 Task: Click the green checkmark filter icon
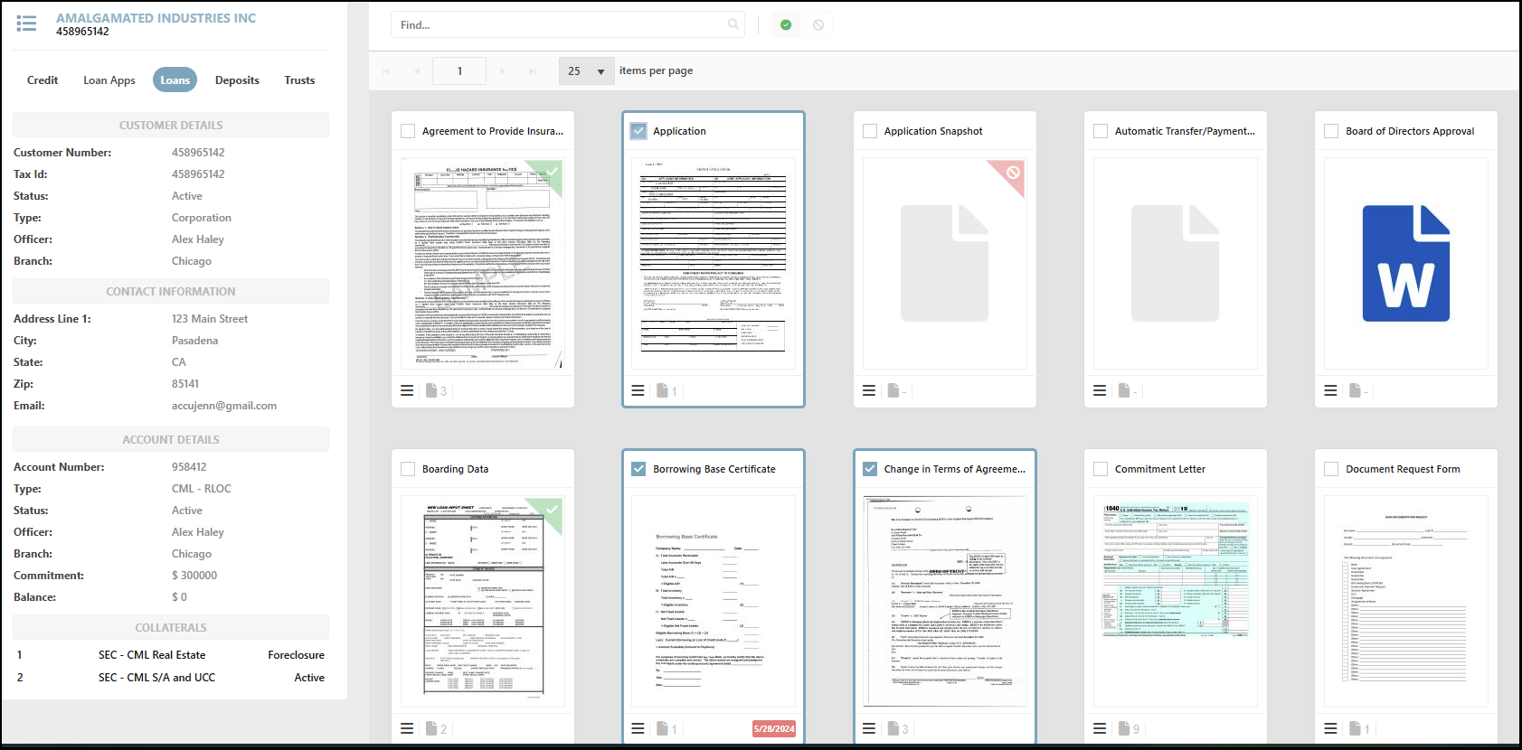pyautogui.click(x=786, y=25)
